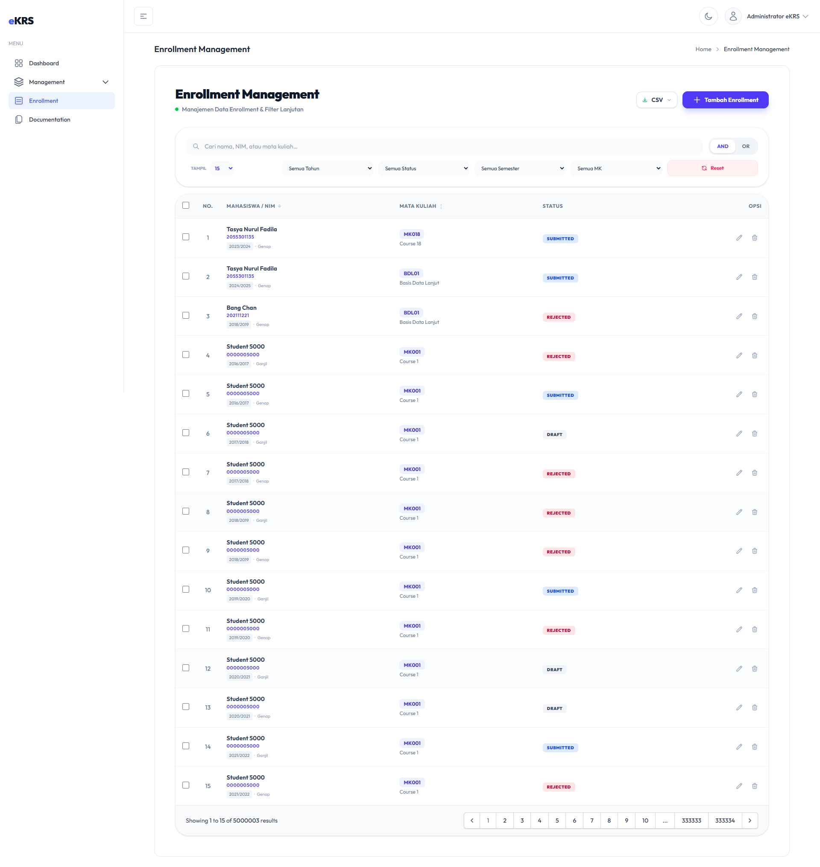820x867 pixels.
Task: Reset all filters
Action: (x=712, y=168)
